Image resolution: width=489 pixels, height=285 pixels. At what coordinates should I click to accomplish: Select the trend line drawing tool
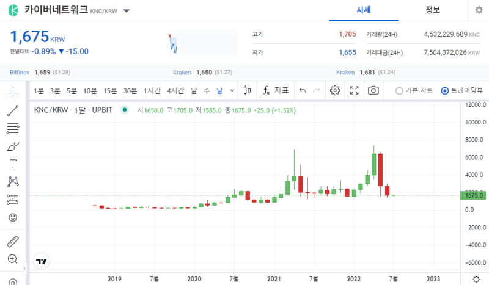pos(13,110)
